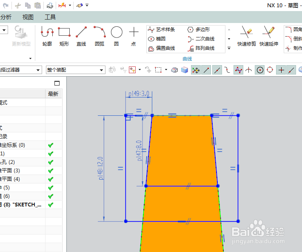Click the blue cube faces selection icon
Viewport: 302px width, 252px height.
pos(185,70)
